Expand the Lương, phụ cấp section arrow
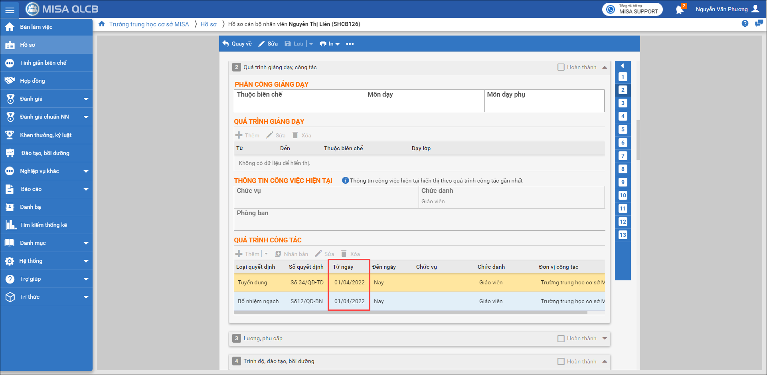 pyautogui.click(x=605, y=339)
